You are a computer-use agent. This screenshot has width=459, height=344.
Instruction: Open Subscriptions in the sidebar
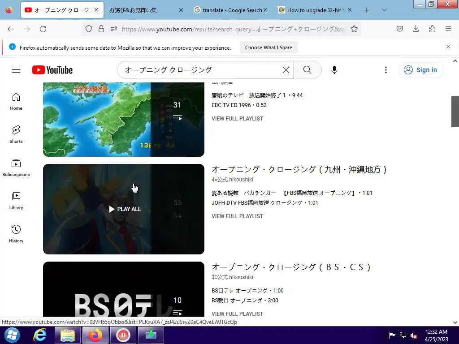[16, 168]
